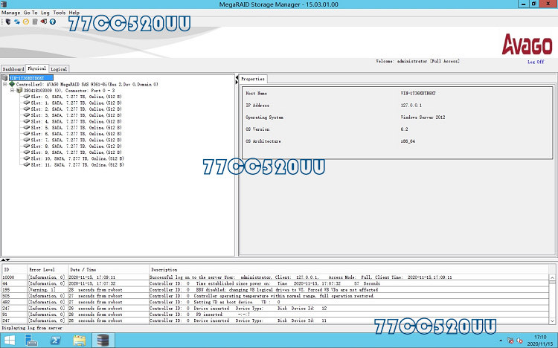
Task: Click the green Controller0 chip icon
Action: [12, 84]
